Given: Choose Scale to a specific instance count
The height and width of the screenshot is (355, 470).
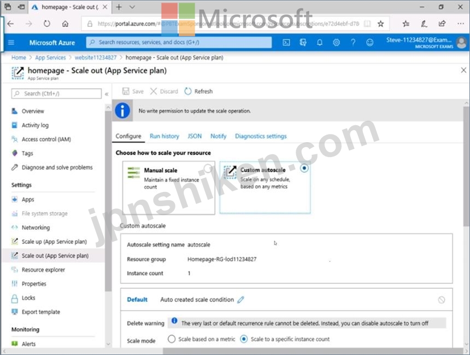Looking at the screenshot, I should (244, 339).
